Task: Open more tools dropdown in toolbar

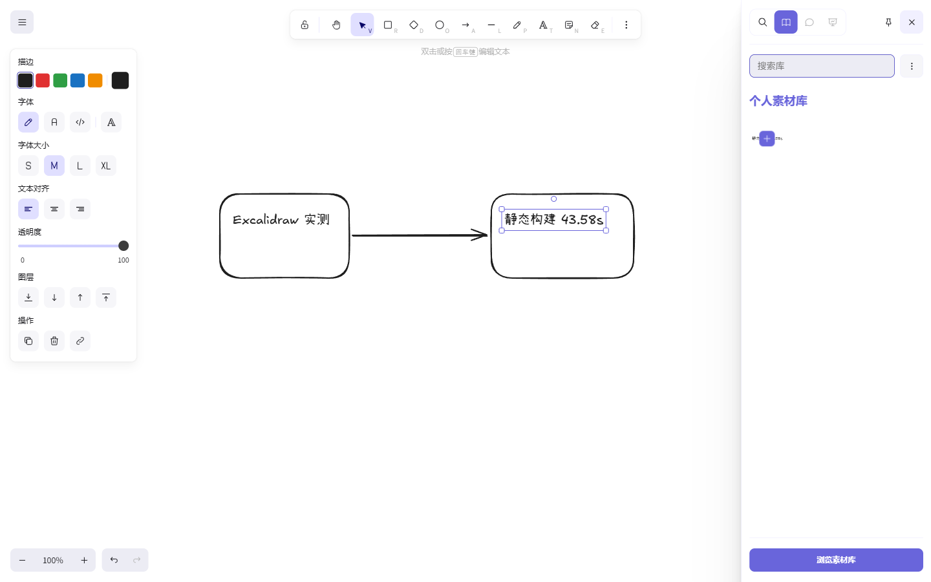Action: click(626, 25)
